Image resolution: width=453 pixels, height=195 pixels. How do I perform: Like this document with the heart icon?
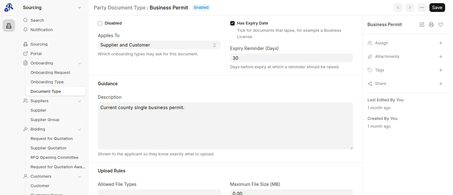tap(441, 25)
